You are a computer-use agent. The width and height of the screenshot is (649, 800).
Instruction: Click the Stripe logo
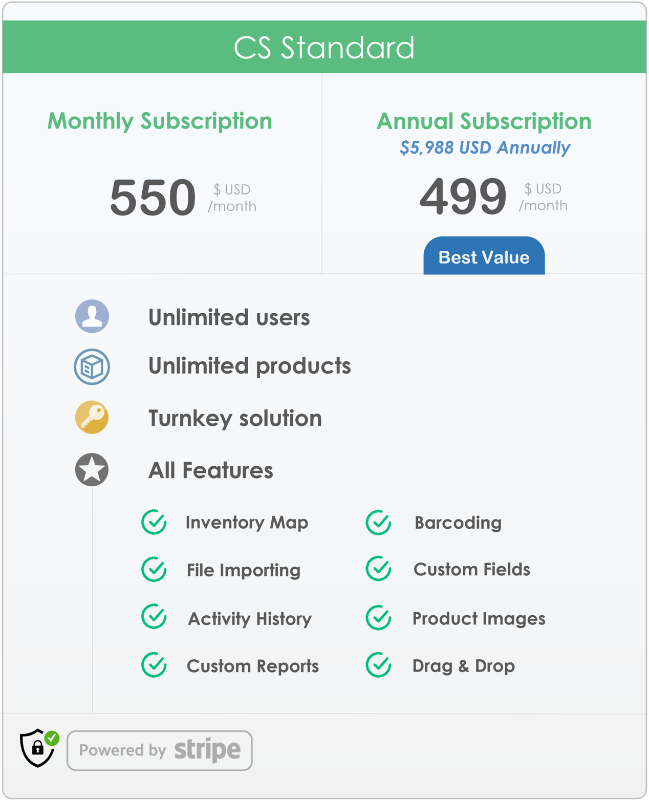(207, 750)
